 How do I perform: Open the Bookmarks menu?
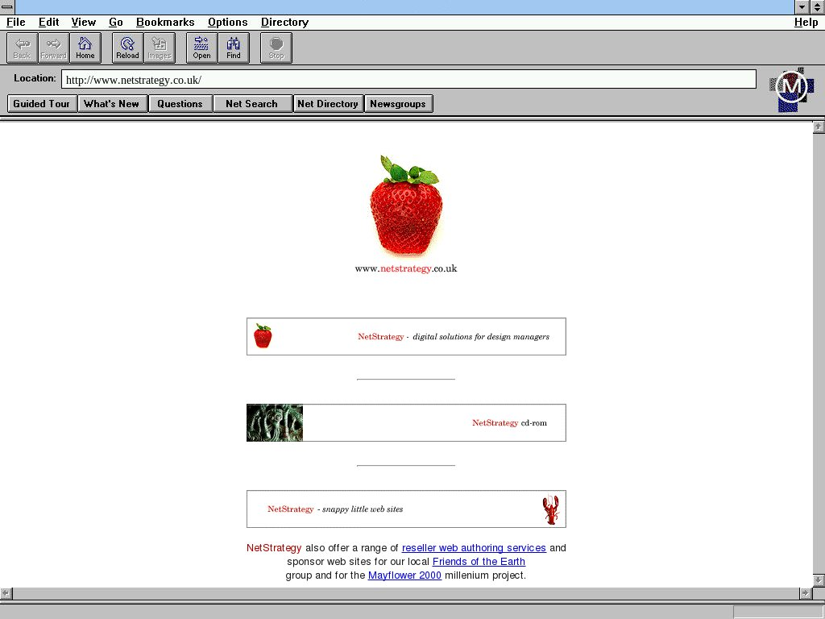coord(165,23)
